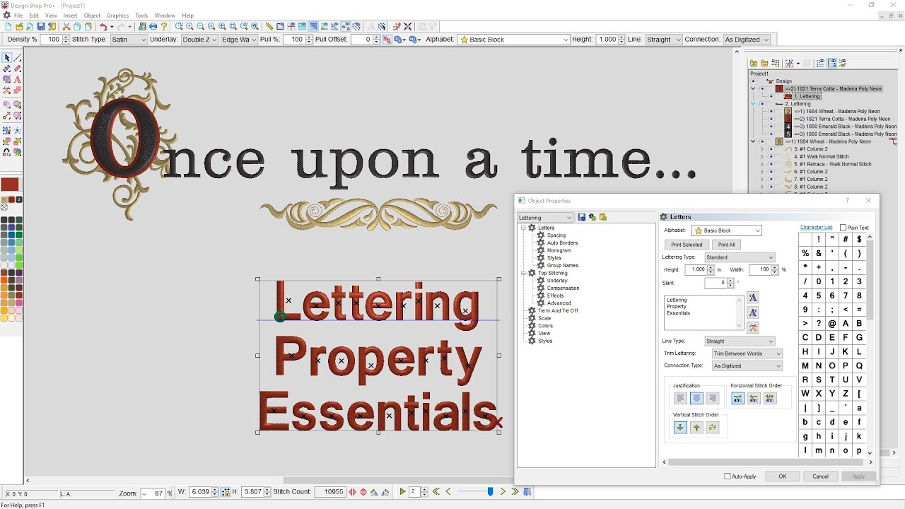Click the save settings disk icon in Object Properties
Viewport: 905px width, 509px height.
[581, 217]
